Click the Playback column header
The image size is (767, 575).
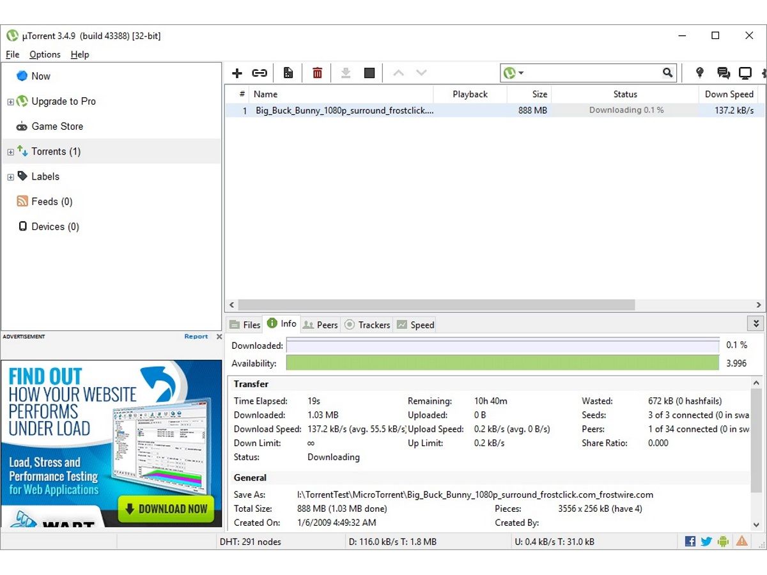coord(470,94)
